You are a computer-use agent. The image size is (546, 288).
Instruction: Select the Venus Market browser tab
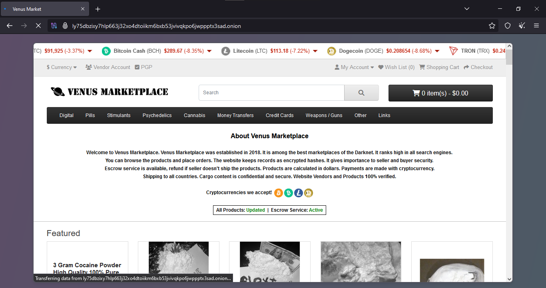pos(45,9)
